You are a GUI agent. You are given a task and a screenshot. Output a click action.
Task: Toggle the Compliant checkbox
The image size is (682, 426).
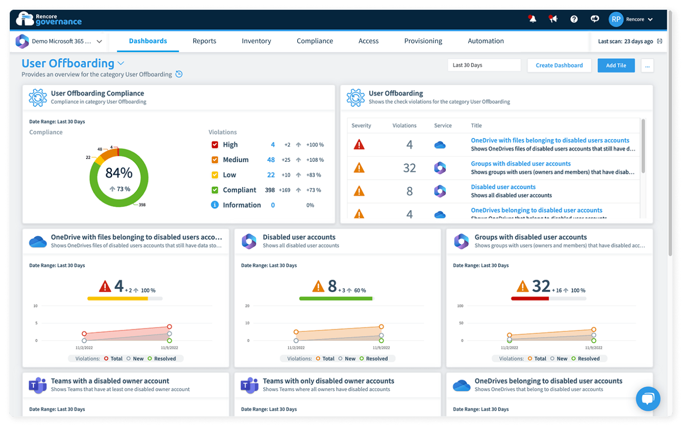(x=215, y=190)
